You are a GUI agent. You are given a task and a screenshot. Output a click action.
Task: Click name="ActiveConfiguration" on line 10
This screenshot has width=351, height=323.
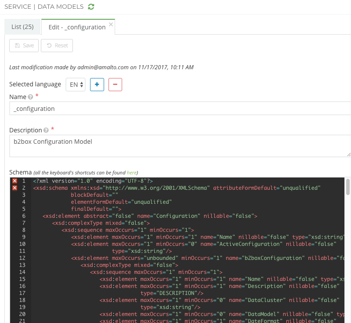(241, 244)
